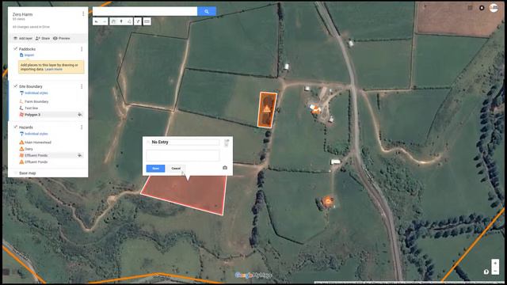Click the Undo arrow in toolbar

coord(97,21)
